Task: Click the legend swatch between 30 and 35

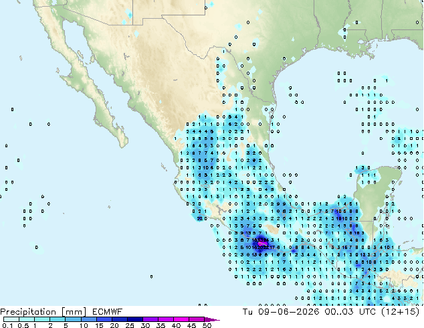Action: (x=150, y=319)
